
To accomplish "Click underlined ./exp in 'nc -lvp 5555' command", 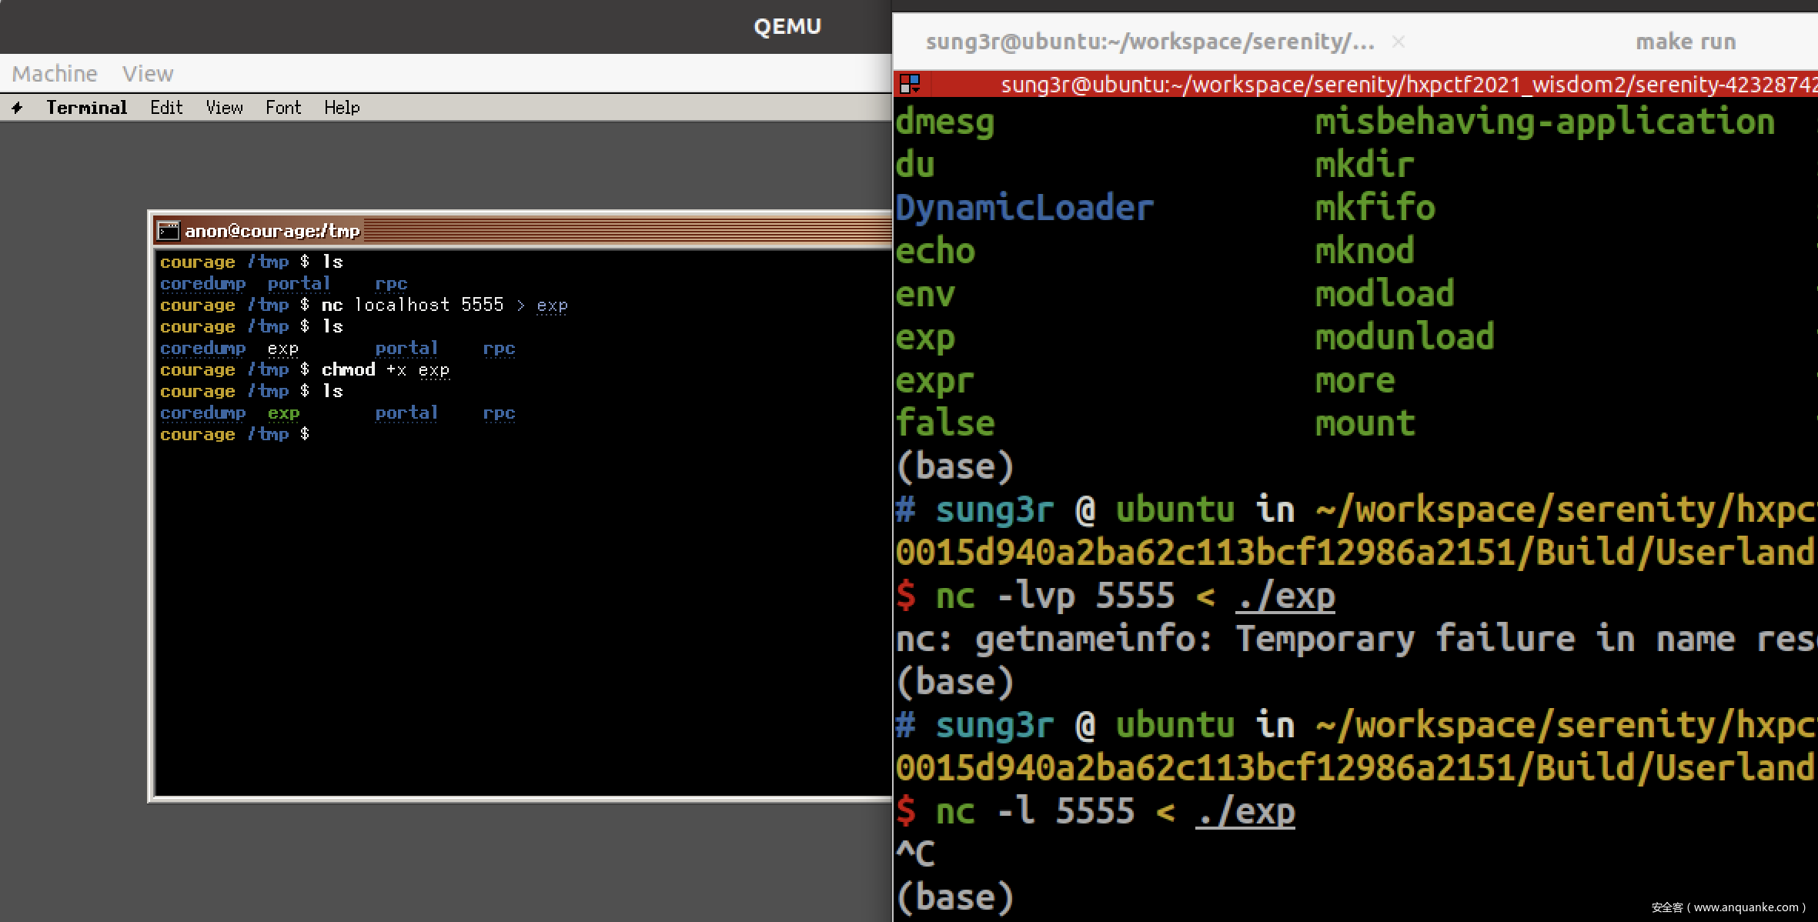I will [x=1285, y=596].
